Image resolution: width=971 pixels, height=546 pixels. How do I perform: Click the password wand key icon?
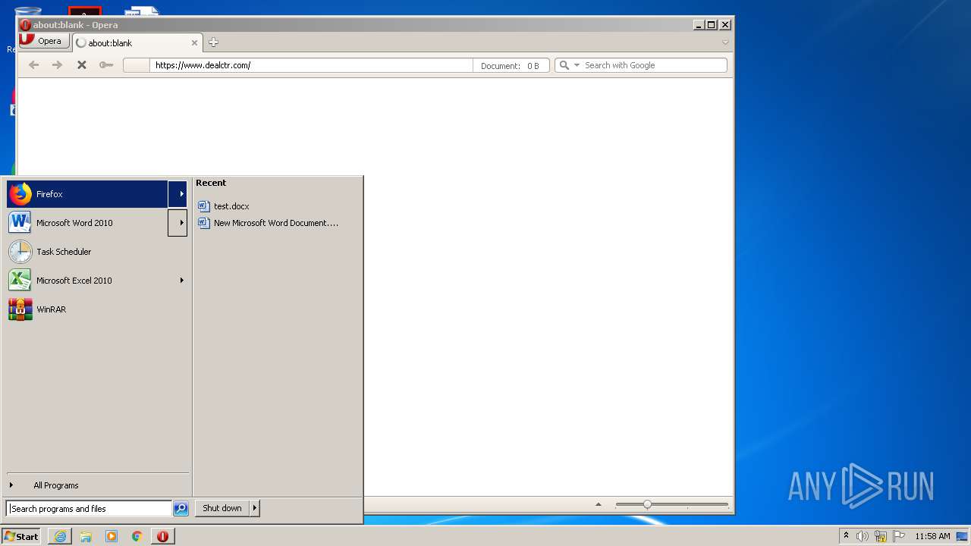pyautogui.click(x=105, y=65)
